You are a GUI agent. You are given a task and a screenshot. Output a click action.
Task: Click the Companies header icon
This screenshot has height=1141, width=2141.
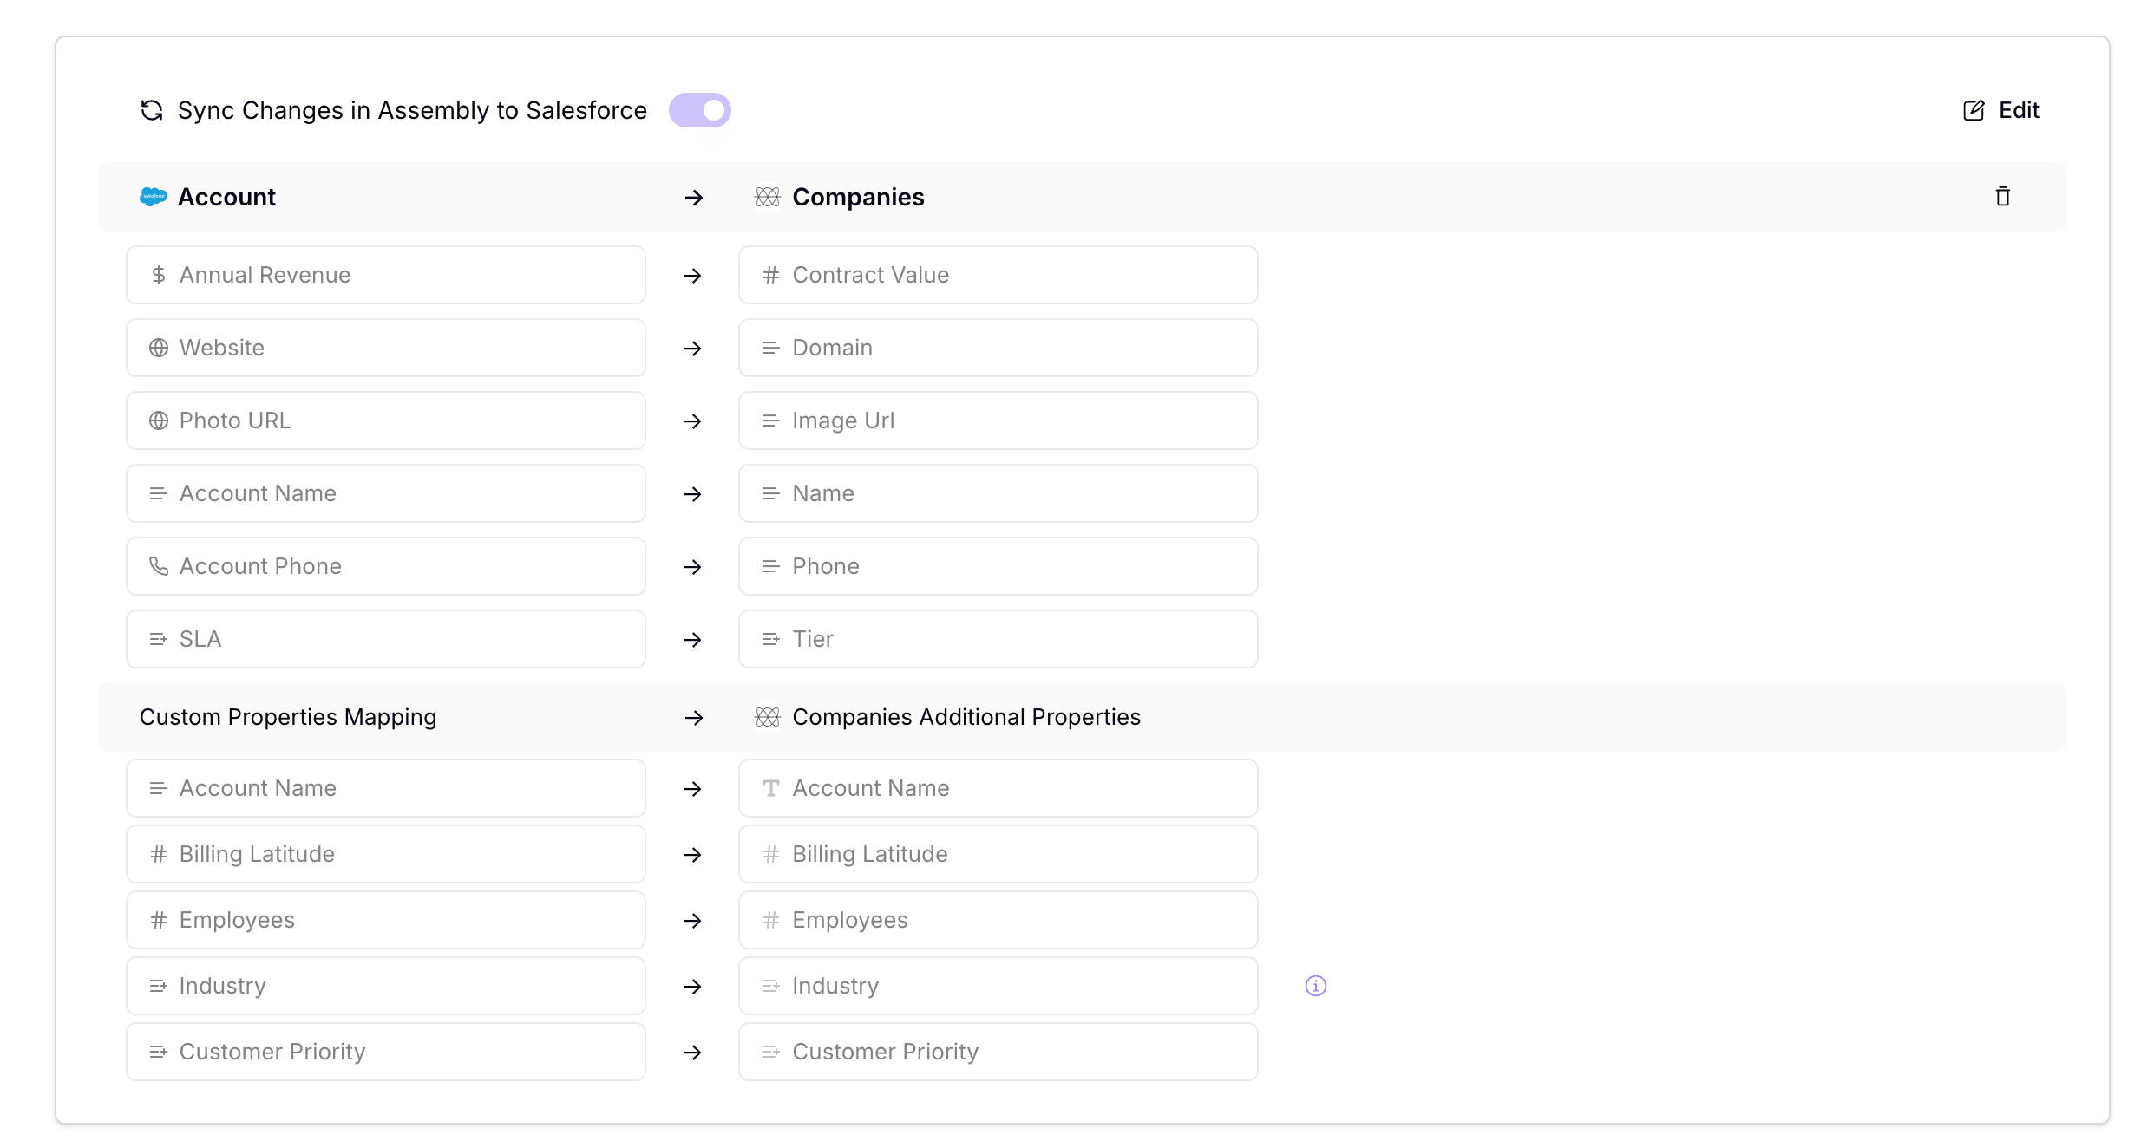pos(767,197)
